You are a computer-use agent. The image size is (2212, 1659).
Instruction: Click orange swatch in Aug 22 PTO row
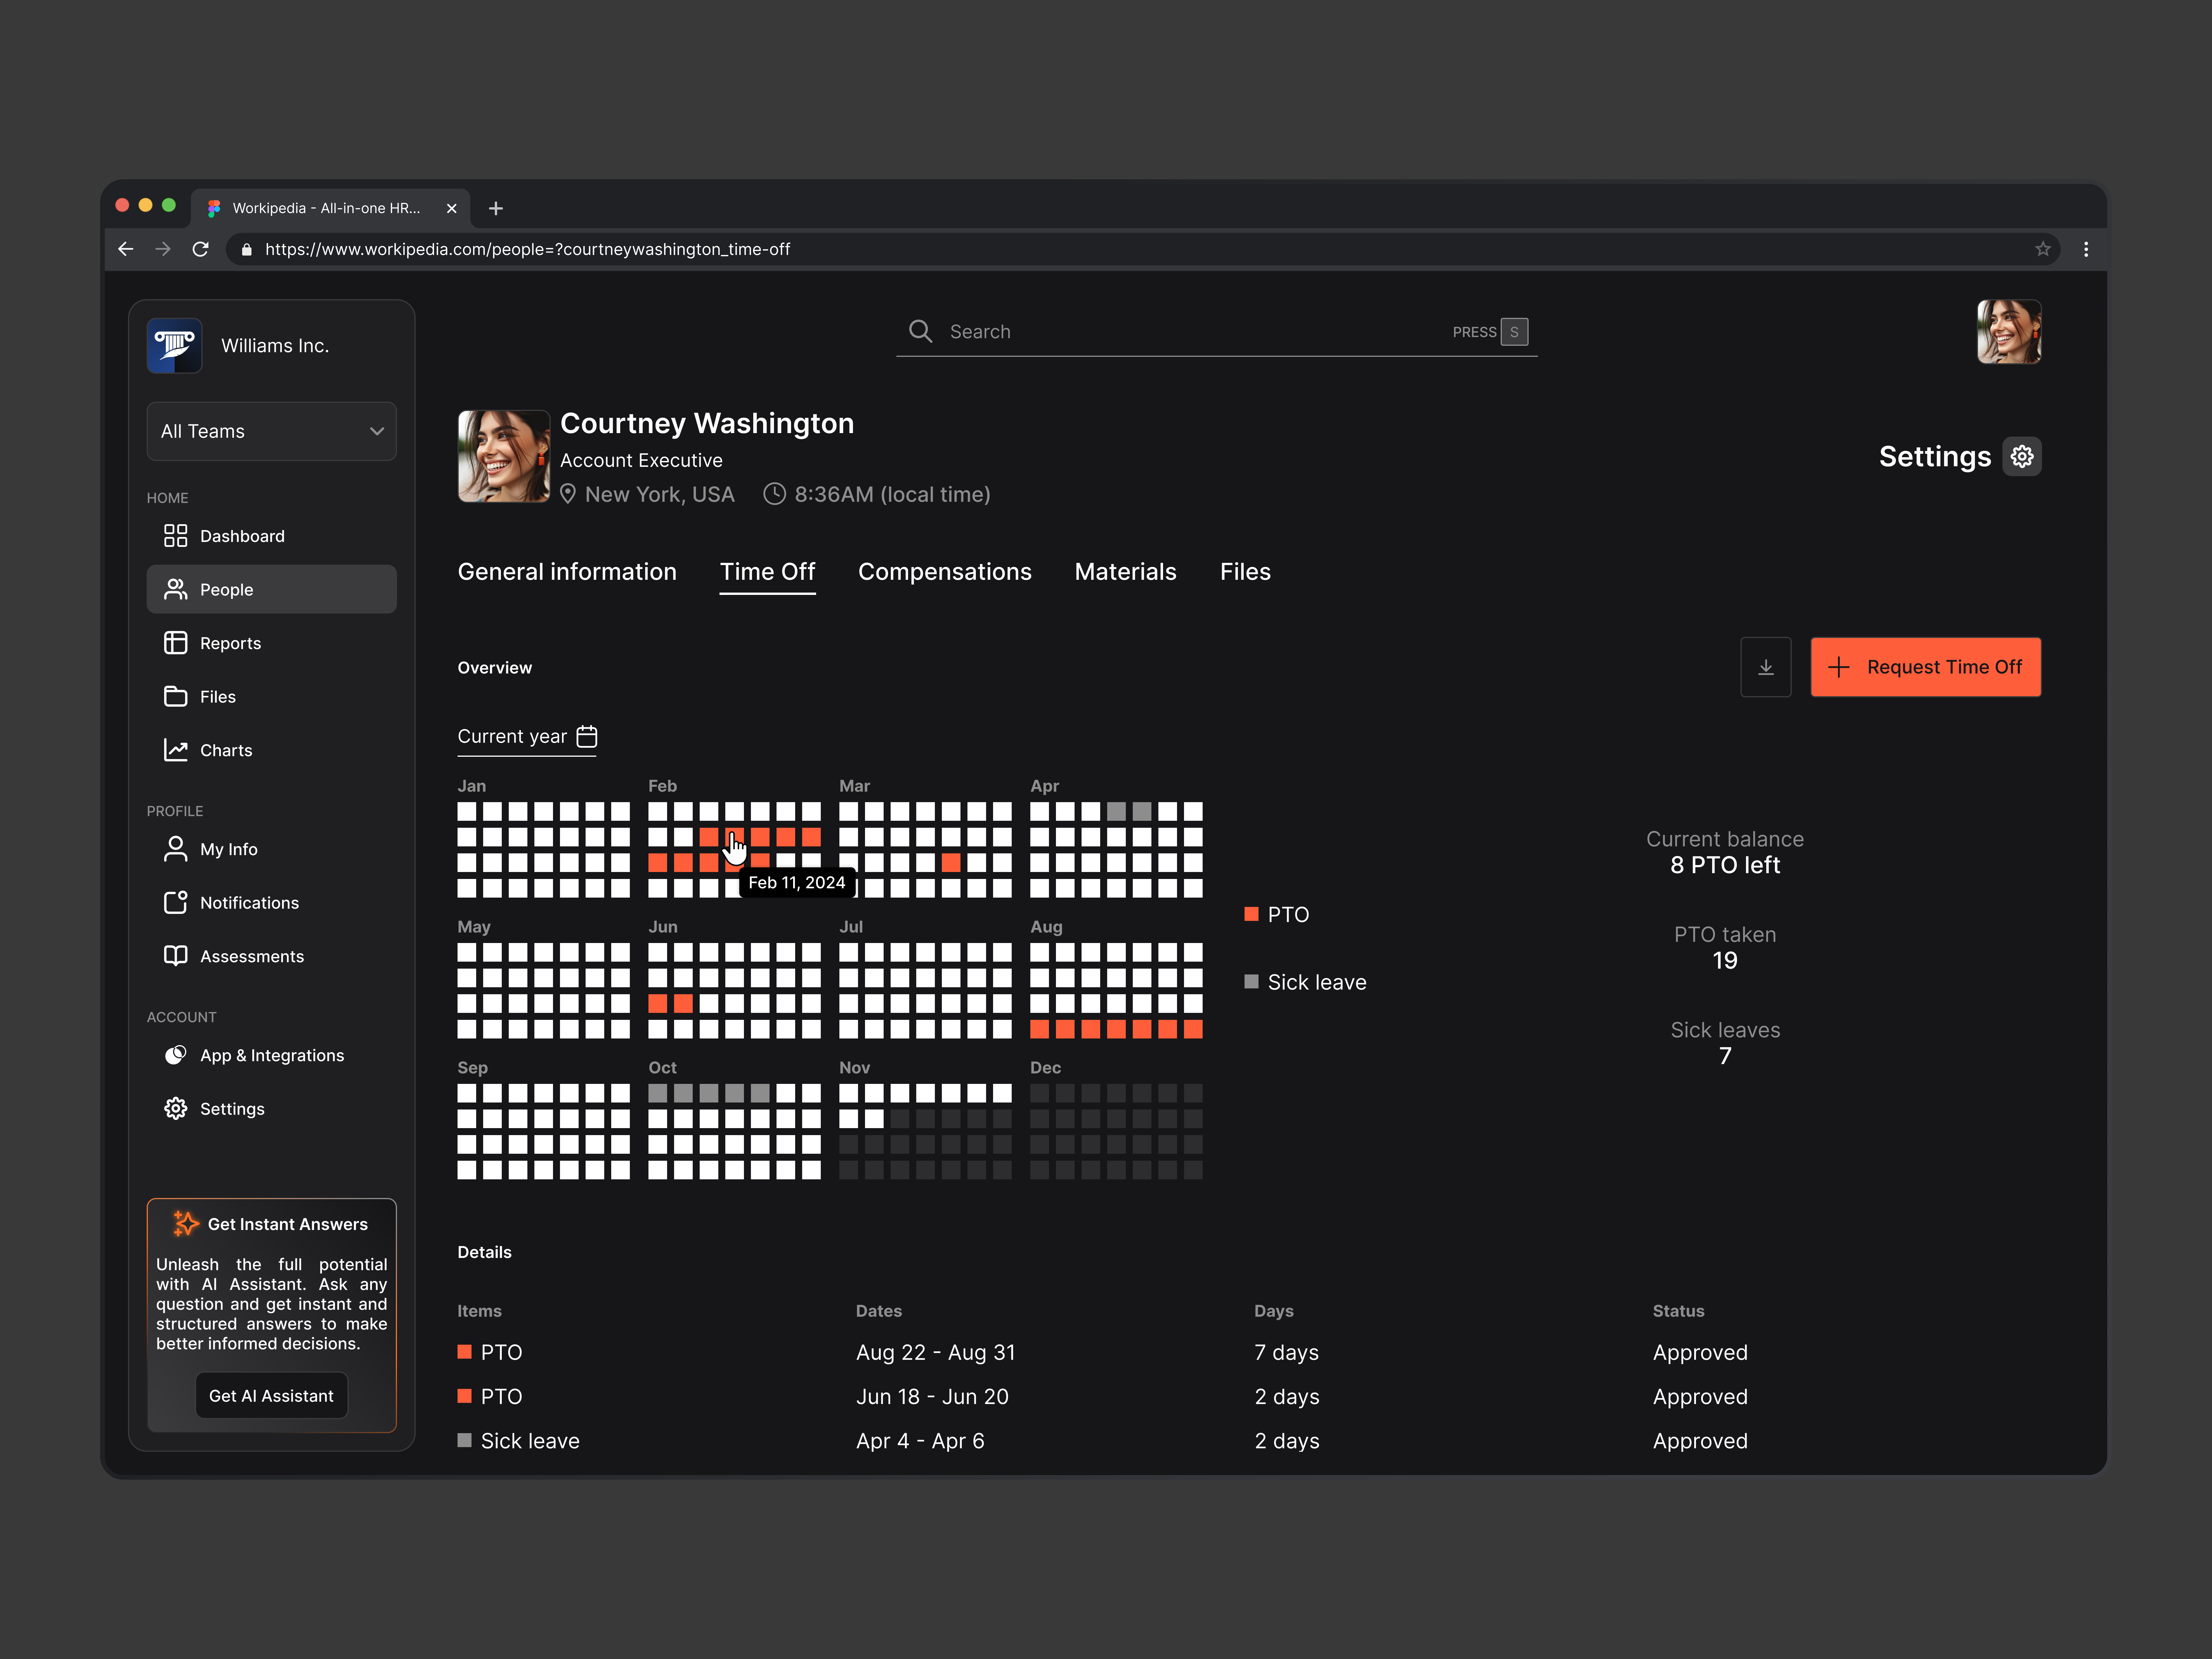(x=465, y=1352)
